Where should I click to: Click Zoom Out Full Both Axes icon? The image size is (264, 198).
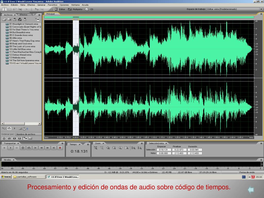108,148
